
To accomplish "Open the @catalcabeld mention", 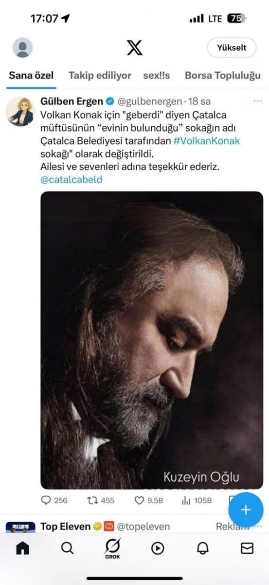I will pyautogui.click(x=72, y=179).
